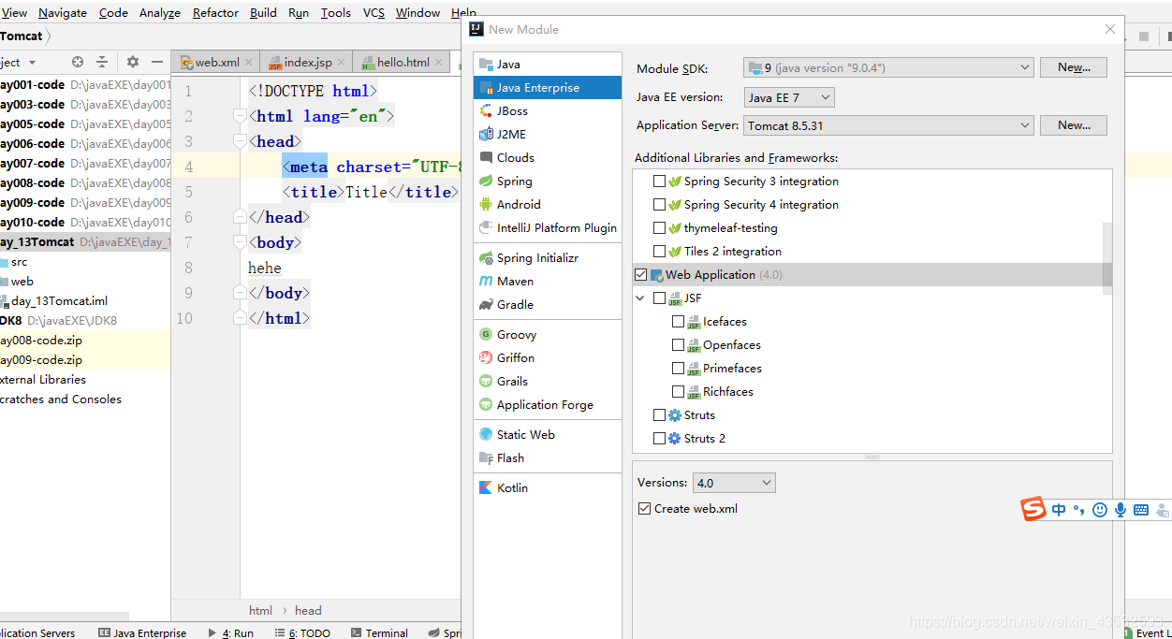Enable thymeleaf-testing checkbox

point(659,228)
